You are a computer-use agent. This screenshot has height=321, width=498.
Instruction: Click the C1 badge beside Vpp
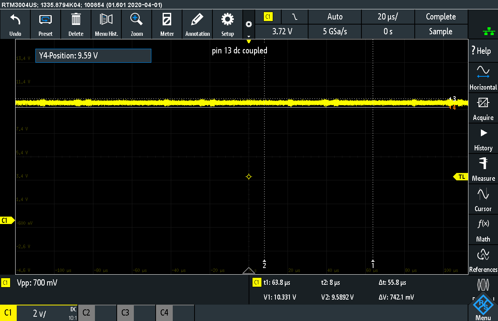click(5, 283)
